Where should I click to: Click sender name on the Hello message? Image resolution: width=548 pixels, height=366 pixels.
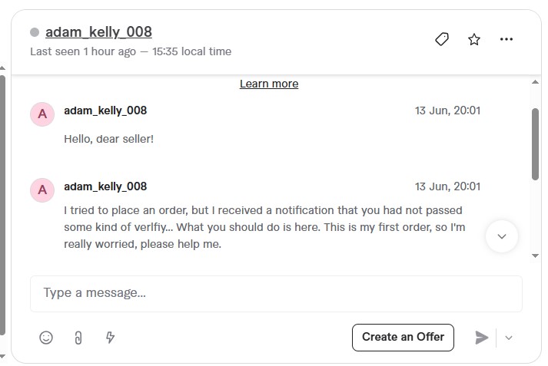tap(105, 110)
